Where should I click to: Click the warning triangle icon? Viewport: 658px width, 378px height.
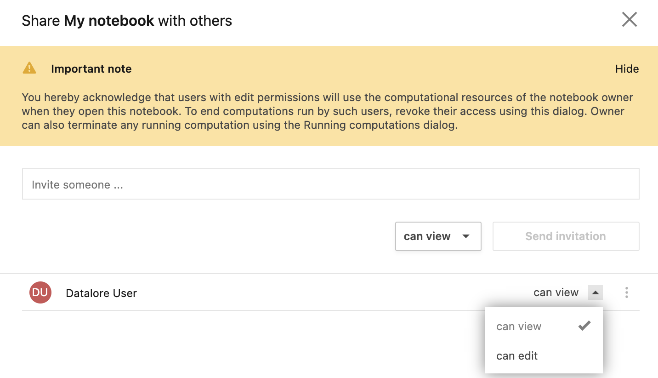tap(29, 68)
